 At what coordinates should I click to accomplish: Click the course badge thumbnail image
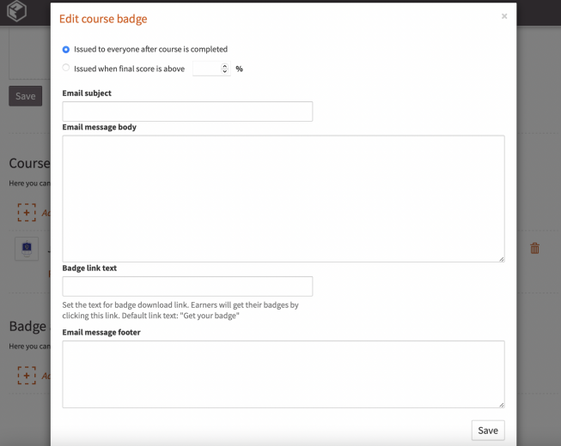tap(27, 249)
